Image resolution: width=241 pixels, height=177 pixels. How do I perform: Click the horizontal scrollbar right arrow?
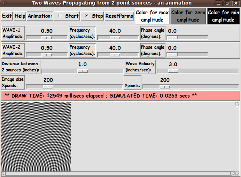coord(233,174)
